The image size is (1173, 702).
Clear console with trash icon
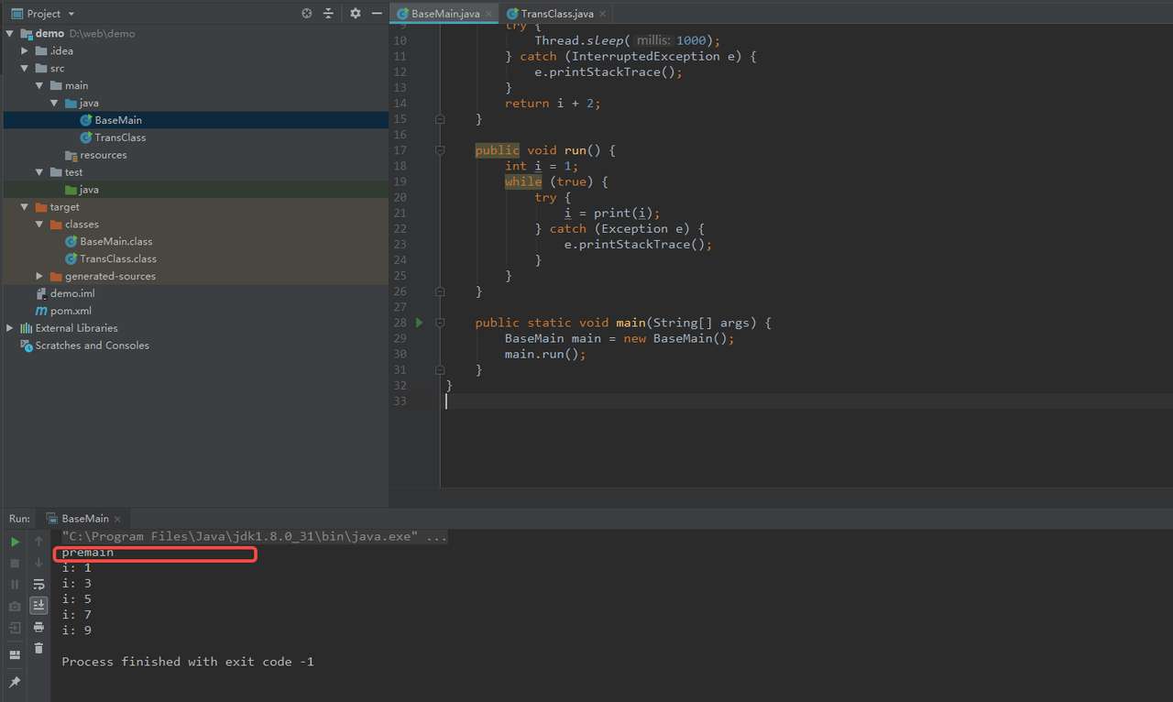[x=38, y=648]
